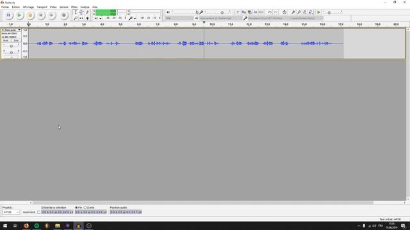The height and width of the screenshot is (230, 410).
Task: Click the Copy icon in the edit toolbar
Action: pyautogui.click(x=243, y=12)
